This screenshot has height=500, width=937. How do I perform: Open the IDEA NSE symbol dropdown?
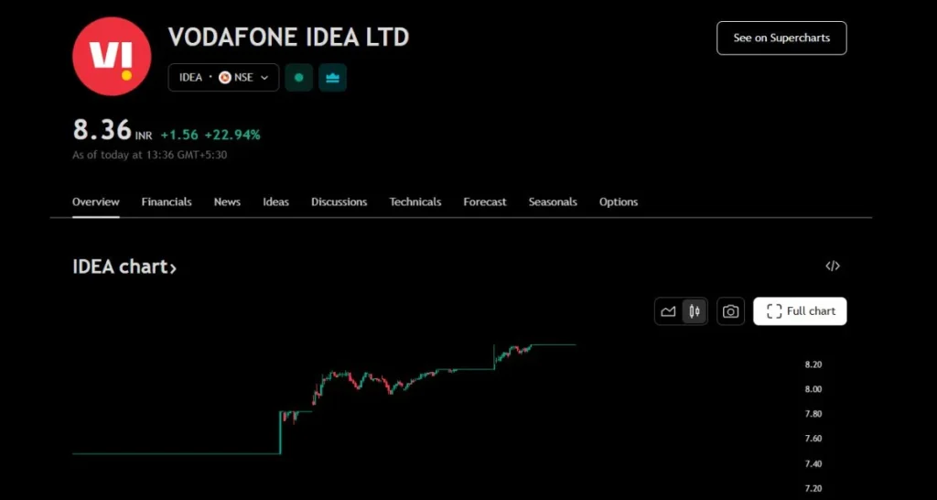tap(223, 77)
